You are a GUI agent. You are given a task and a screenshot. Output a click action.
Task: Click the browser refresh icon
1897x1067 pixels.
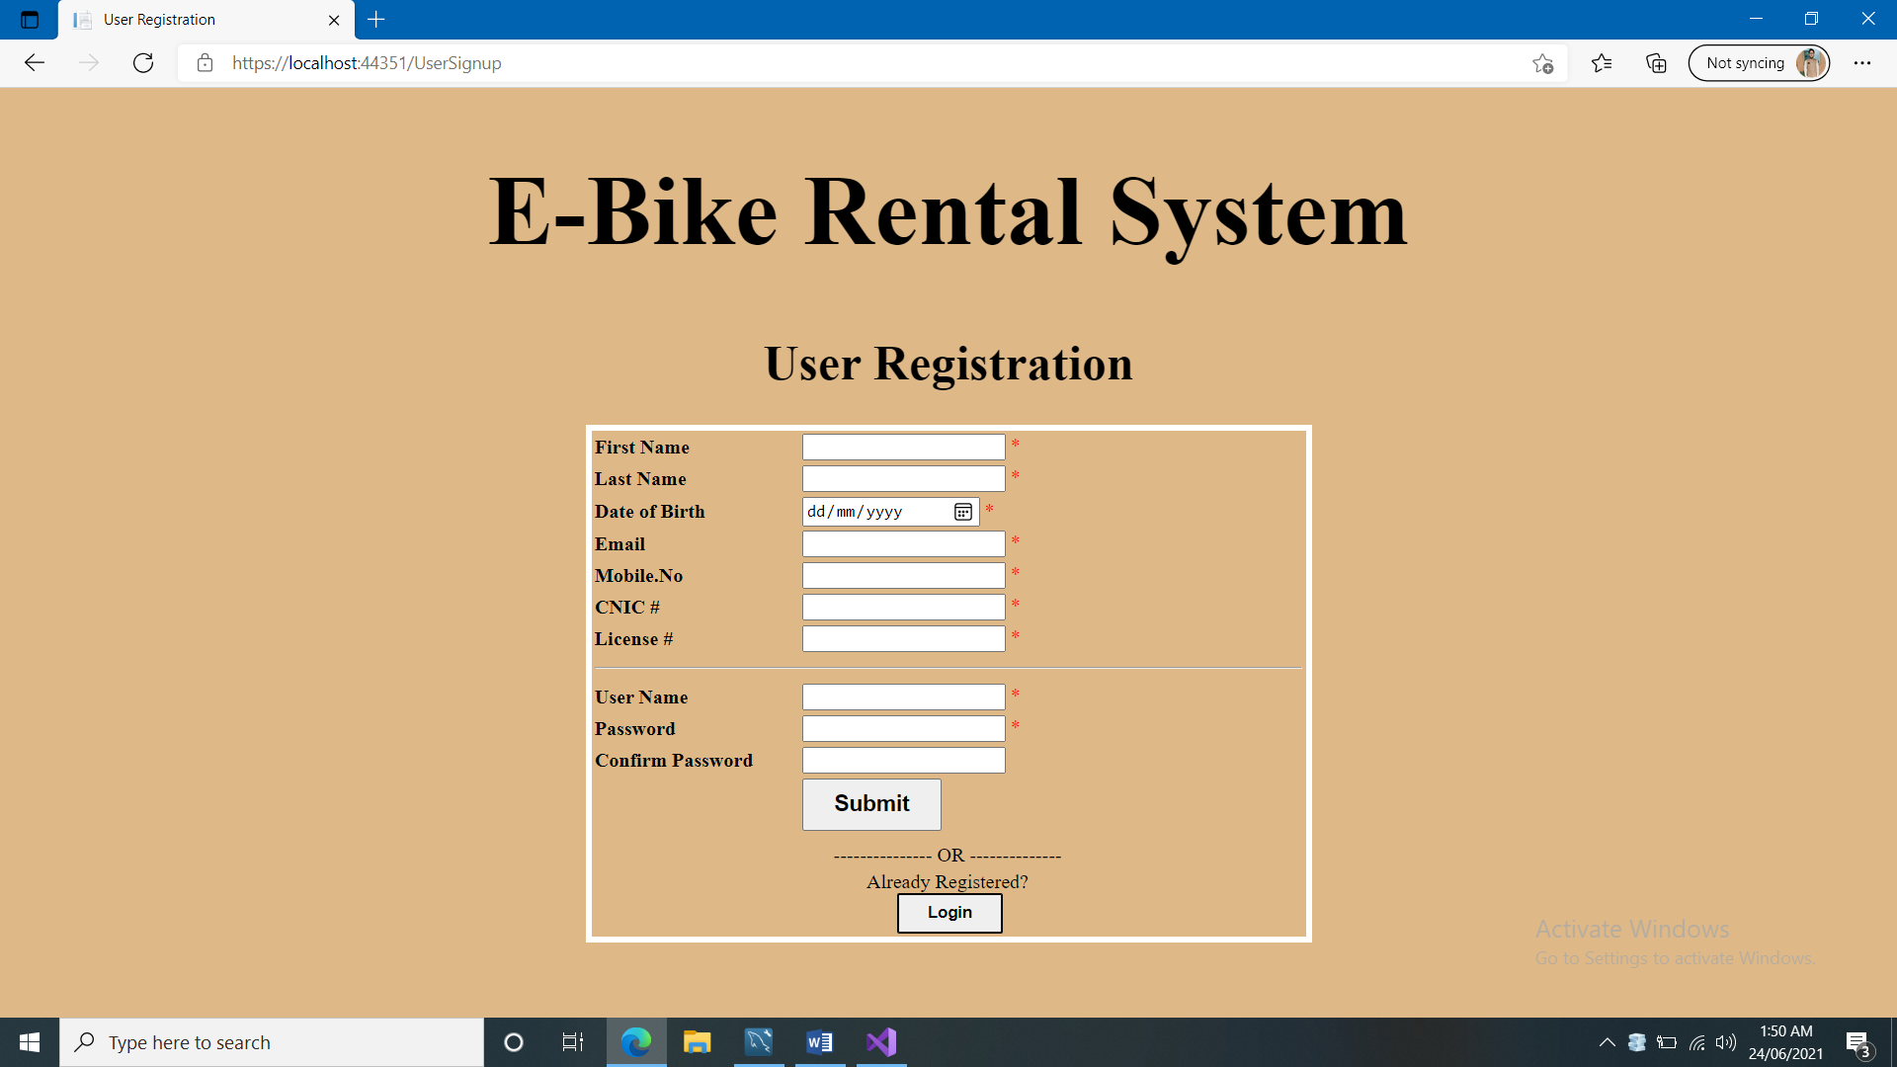[x=143, y=62]
